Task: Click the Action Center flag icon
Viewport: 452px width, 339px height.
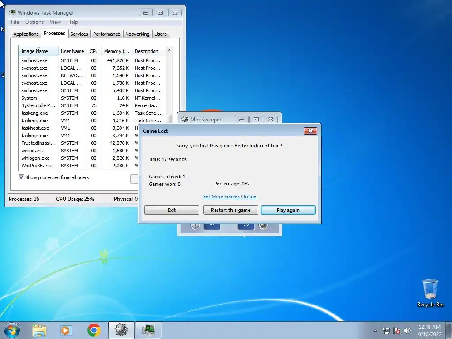Action: pyautogui.click(x=397, y=331)
